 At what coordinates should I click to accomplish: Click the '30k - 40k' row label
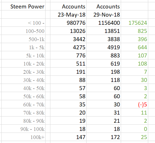pyautogui.click(x=34, y=80)
